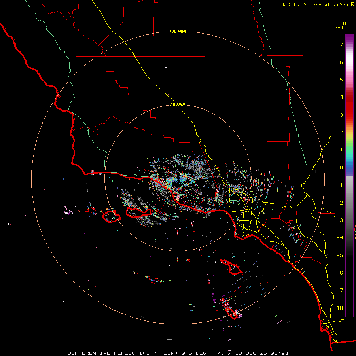Click the legend value '3'

coord(341,115)
